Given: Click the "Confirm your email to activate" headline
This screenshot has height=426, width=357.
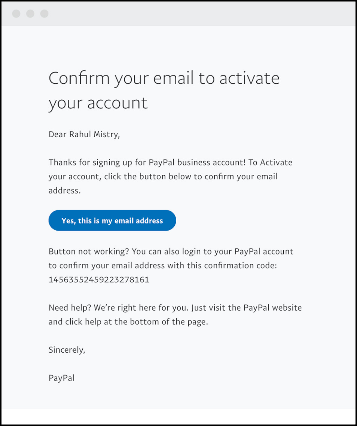Looking at the screenshot, I should (x=164, y=78).
